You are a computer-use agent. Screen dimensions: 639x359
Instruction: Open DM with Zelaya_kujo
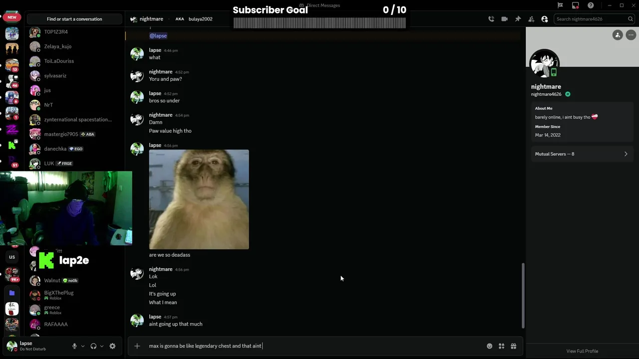74,46
